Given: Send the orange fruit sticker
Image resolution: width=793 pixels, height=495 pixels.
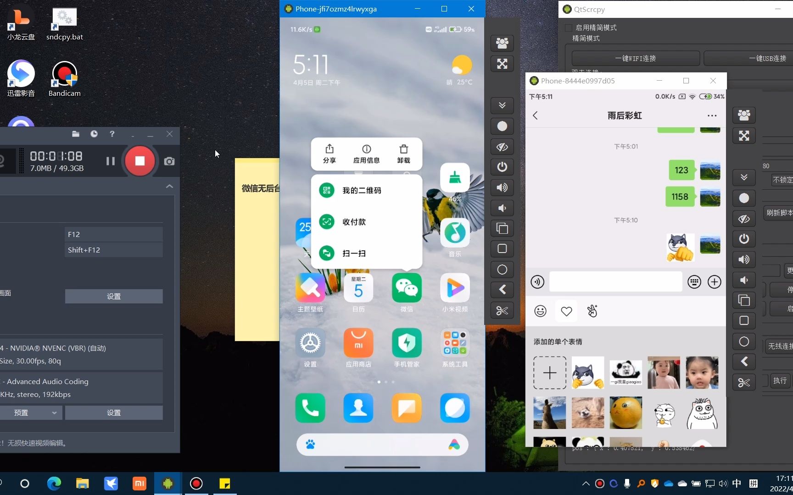Looking at the screenshot, I should 626,413.
